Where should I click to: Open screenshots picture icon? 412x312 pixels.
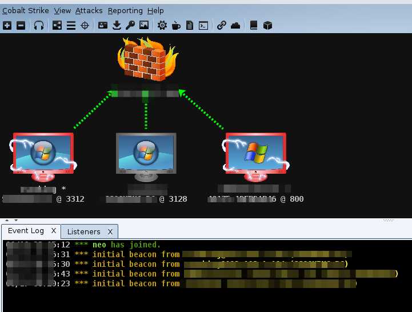[144, 25]
